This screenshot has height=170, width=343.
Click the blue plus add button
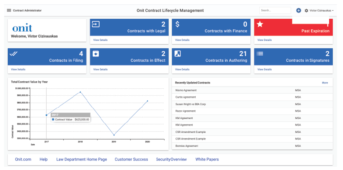[299, 10]
